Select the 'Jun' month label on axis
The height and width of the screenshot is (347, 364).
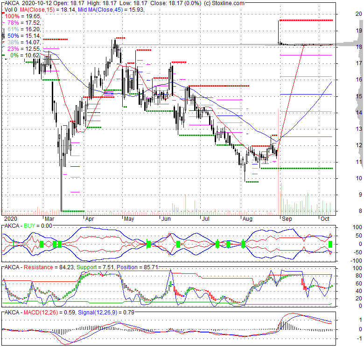pos(166,219)
